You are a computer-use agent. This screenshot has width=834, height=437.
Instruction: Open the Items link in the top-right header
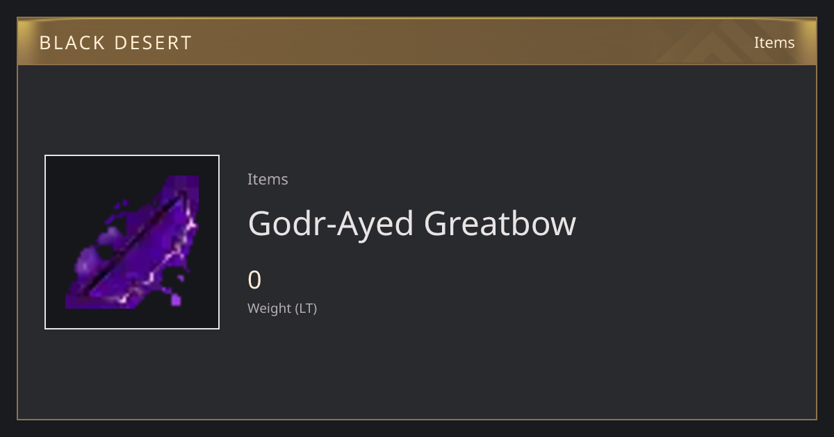774,42
